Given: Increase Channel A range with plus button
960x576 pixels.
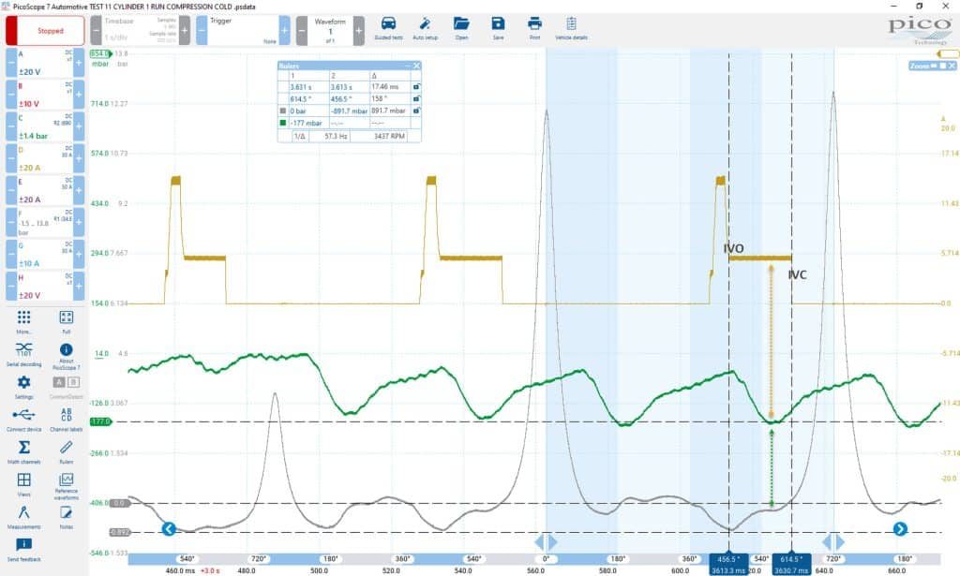Looking at the screenshot, I should click(x=79, y=63).
